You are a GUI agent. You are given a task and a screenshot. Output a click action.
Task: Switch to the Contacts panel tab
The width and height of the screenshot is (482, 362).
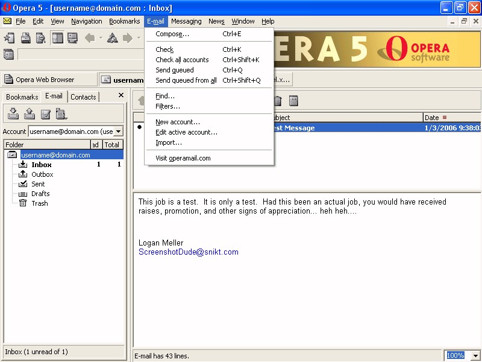pyautogui.click(x=83, y=97)
